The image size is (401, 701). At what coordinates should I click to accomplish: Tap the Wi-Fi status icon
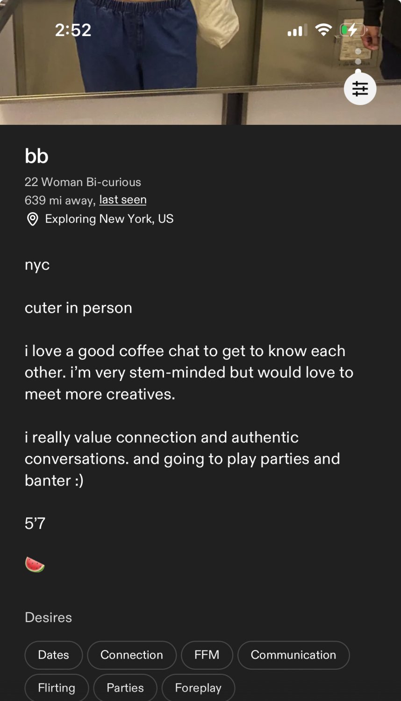coord(323,30)
